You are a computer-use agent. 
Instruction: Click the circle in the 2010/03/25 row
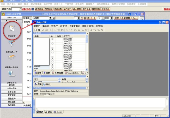coord(52,39)
